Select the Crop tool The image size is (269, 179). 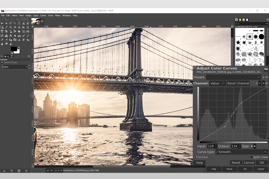click(x=28, y=27)
